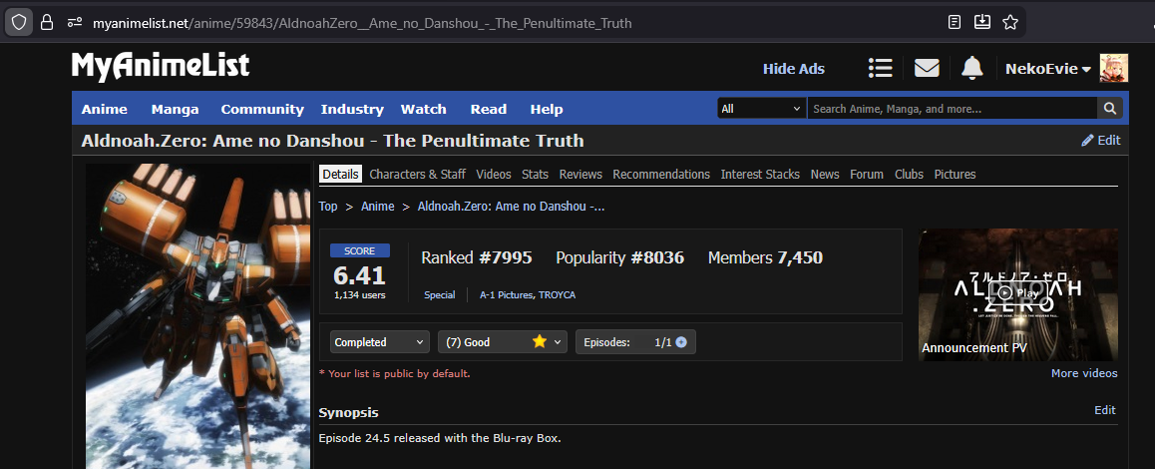Click the TROYCA studio link
Screen dimensions: 1155x469
click(557, 295)
